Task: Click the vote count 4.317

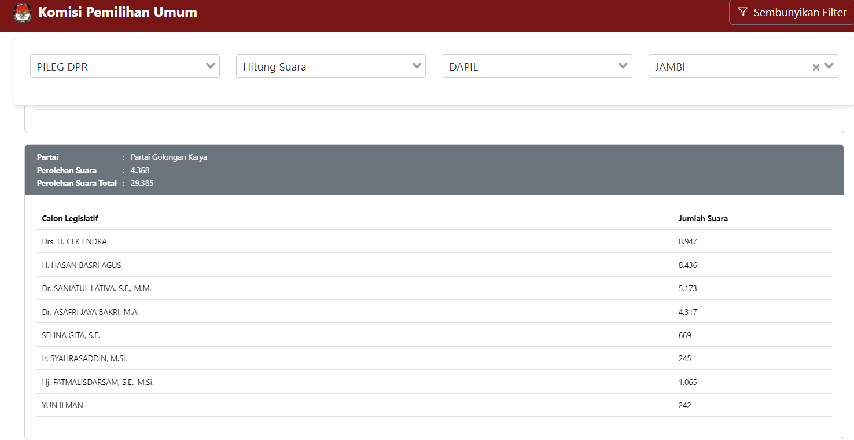Action: coord(688,312)
